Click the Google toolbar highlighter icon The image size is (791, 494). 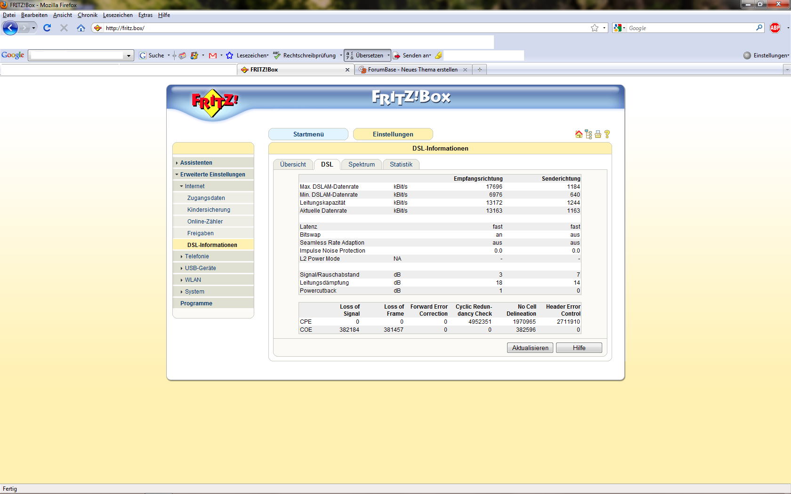(438, 56)
